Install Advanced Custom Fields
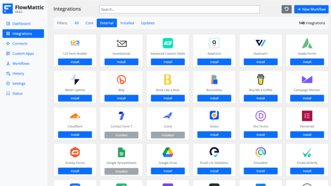The height and width of the screenshot is (186, 331). [168, 62]
